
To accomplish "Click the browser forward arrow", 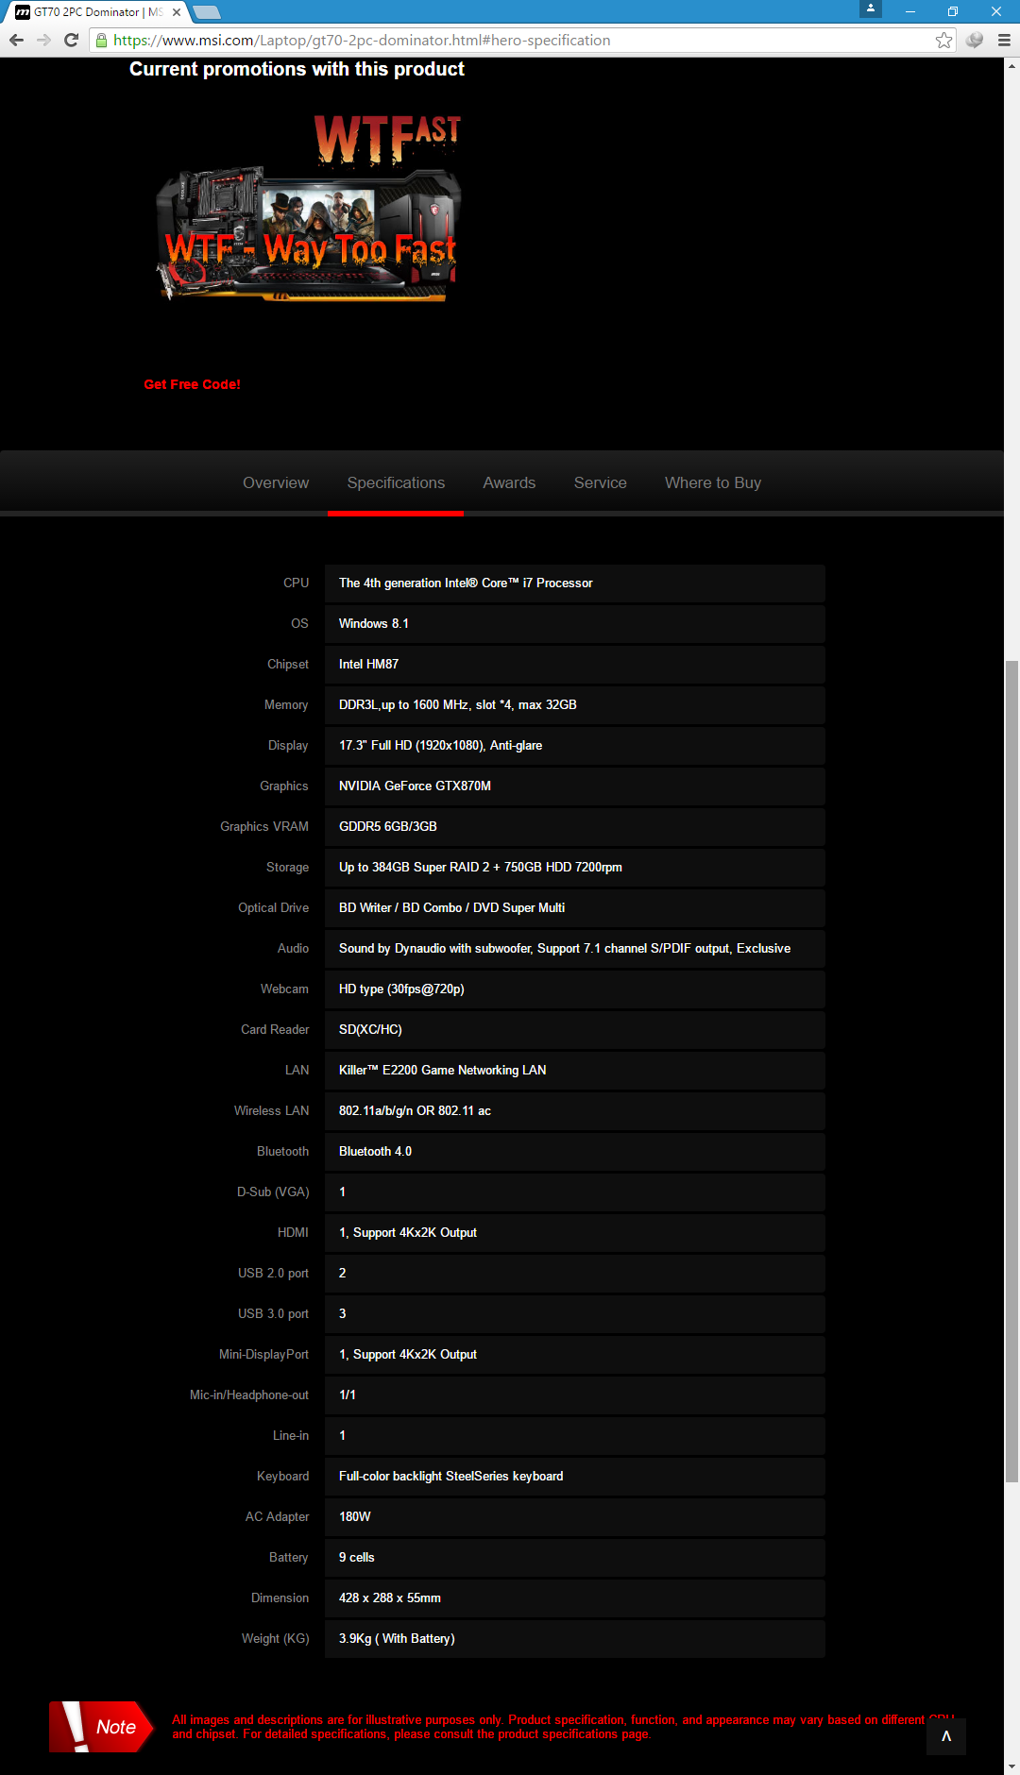I will [43, 40].
